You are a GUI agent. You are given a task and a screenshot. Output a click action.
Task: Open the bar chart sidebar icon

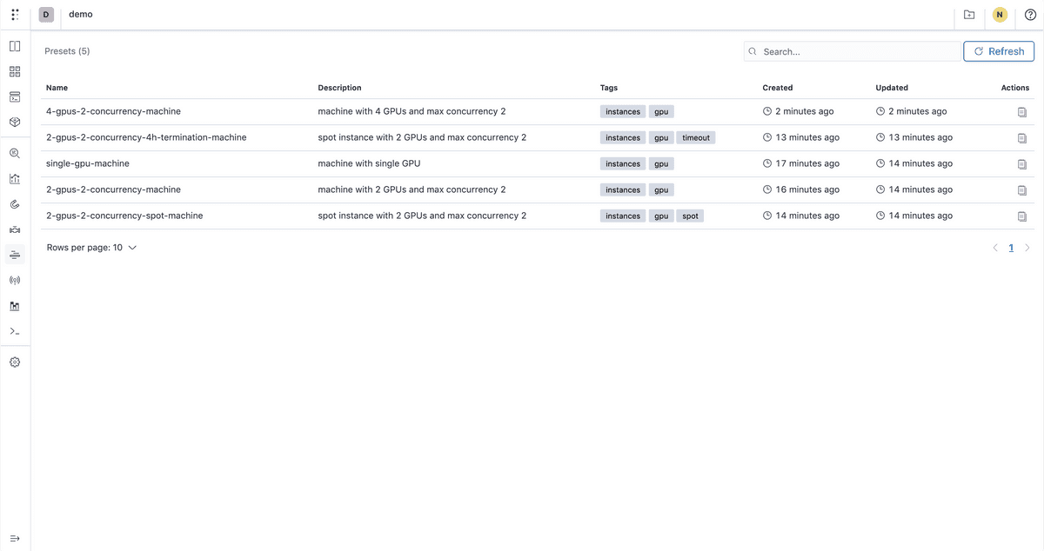tap(15, 179)
